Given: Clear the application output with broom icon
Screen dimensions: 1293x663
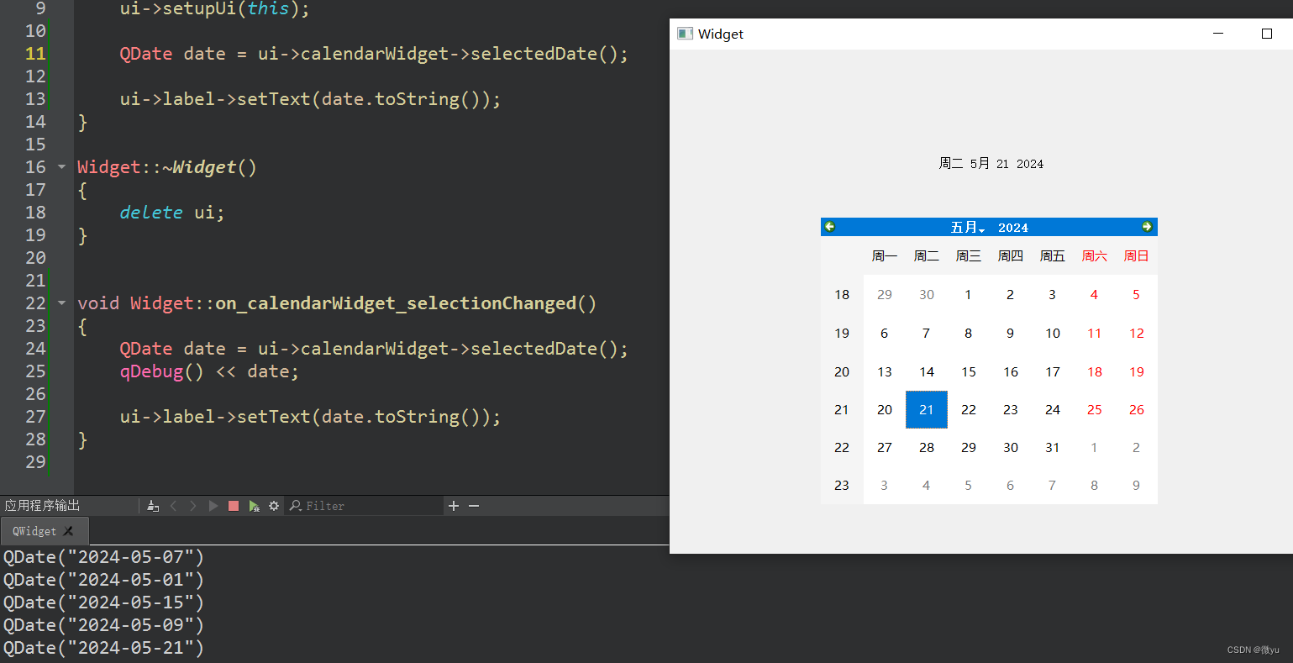Looking at the screenshot, I should (153, 506).
